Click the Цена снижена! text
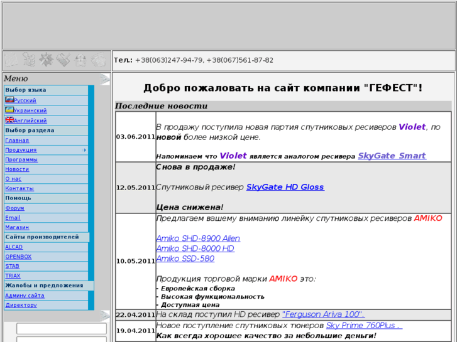Image resolution: width=457 pixels, height=342 pixels. 190,207
